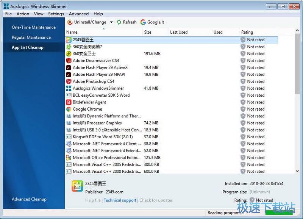The height and width of the screenshot is (219, 303).
Task: Click the Technical support link
Action: pos(120,200)
